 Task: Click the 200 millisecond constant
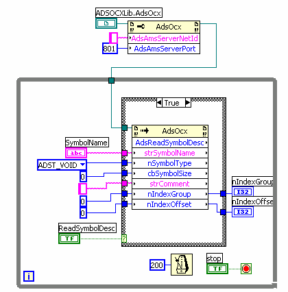157,265
